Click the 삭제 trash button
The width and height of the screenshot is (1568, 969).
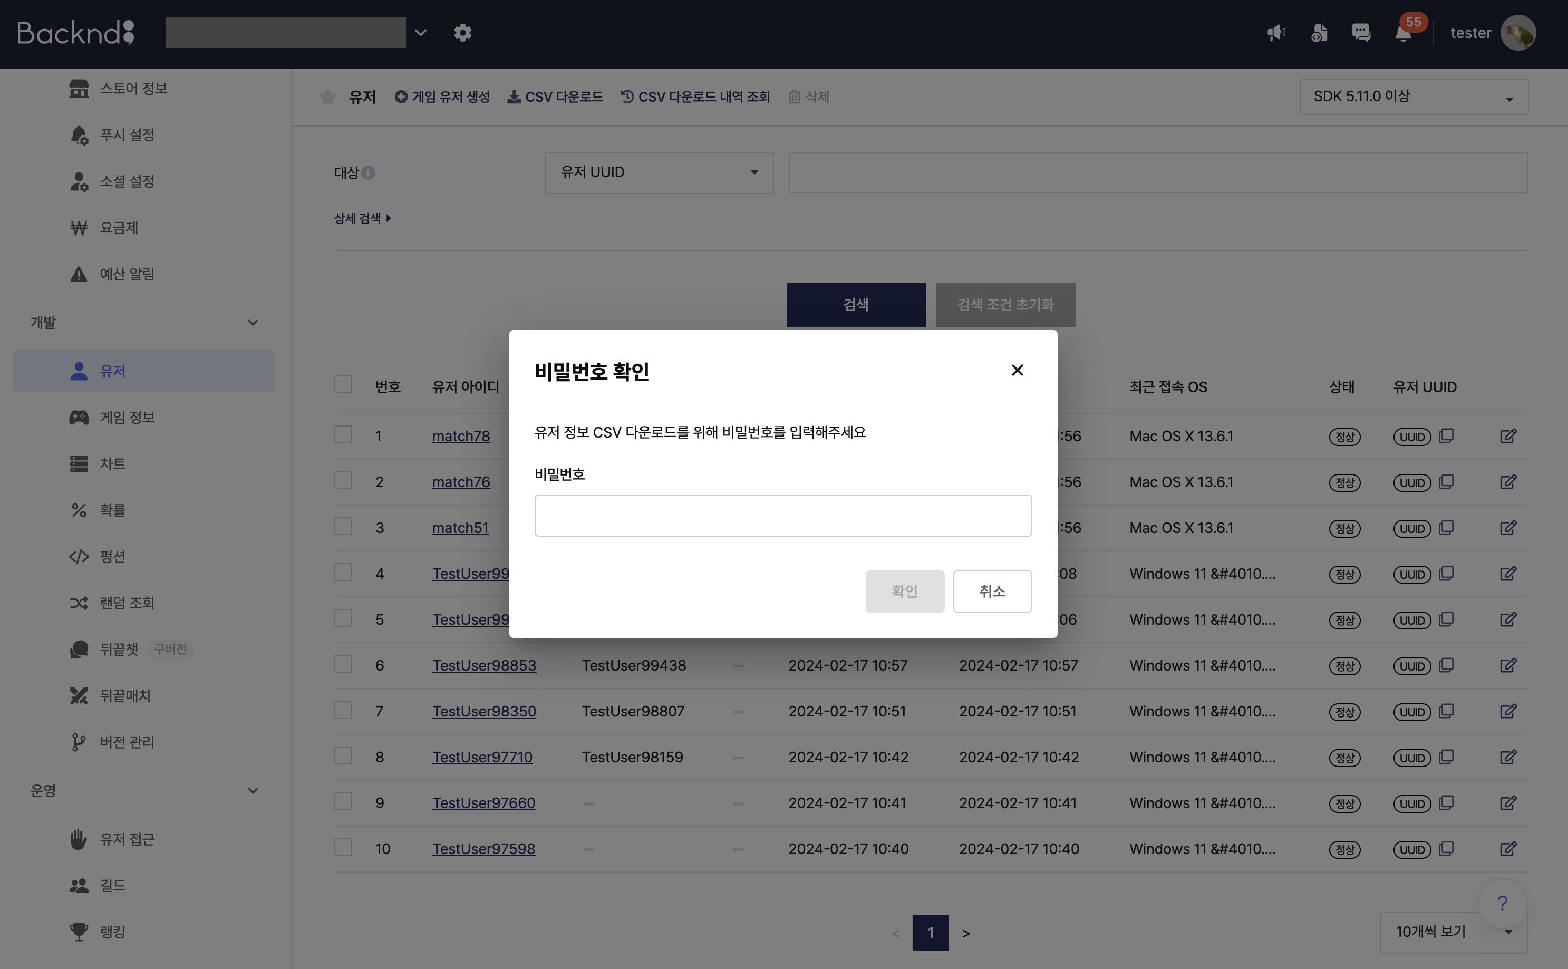809,97
